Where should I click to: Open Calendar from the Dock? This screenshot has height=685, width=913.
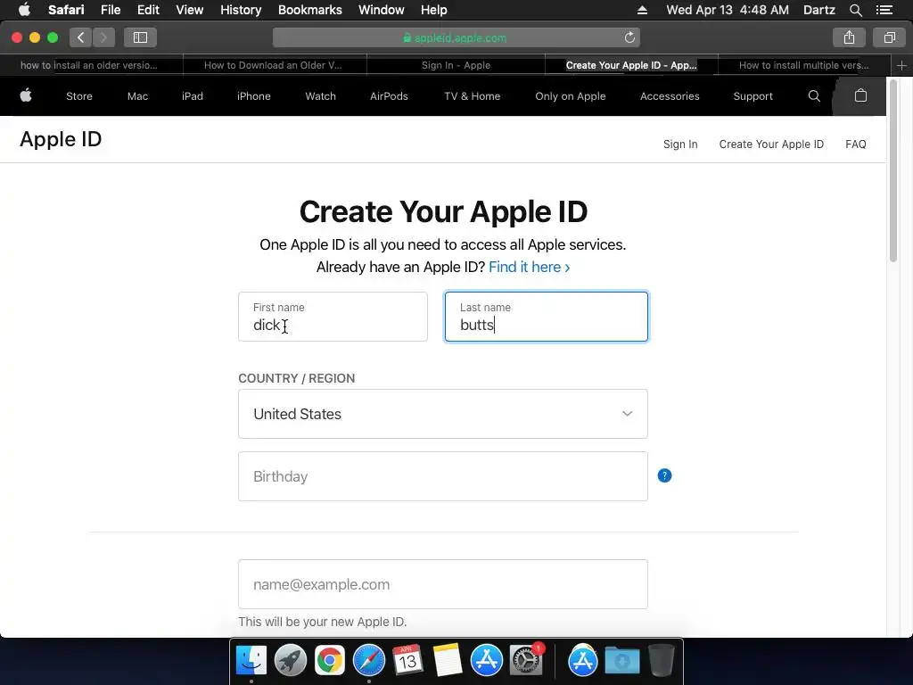[407, 660]
